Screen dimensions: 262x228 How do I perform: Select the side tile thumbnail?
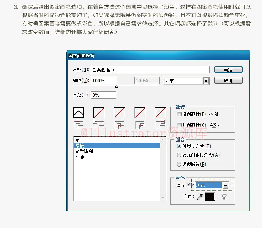(x=79, y=113)
